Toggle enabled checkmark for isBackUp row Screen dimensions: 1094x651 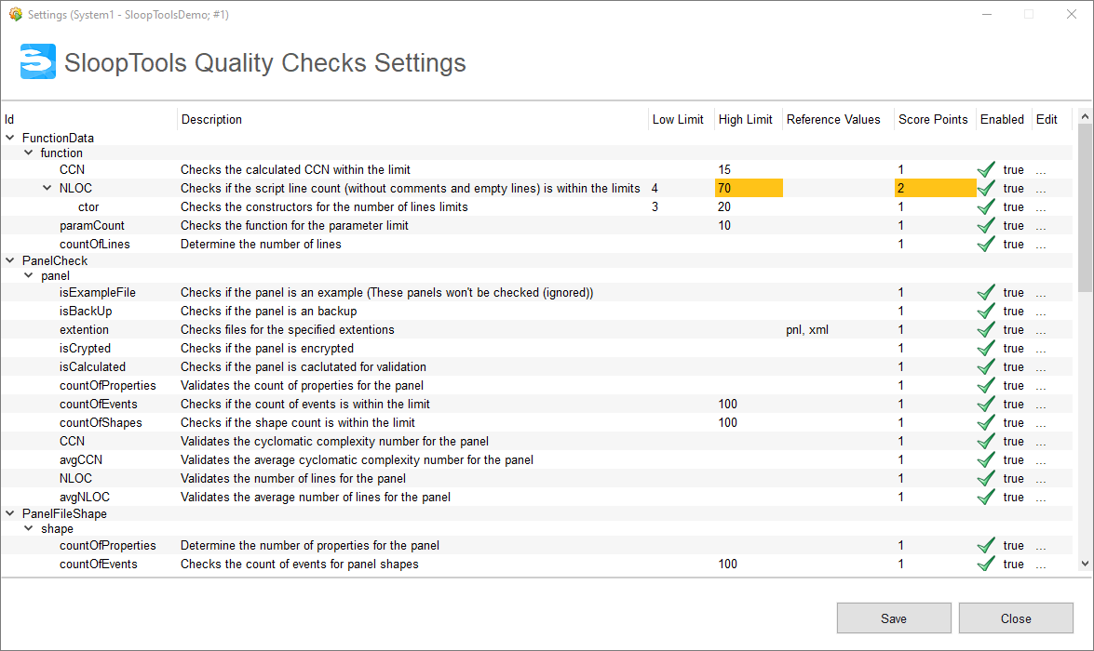[986, 311]
